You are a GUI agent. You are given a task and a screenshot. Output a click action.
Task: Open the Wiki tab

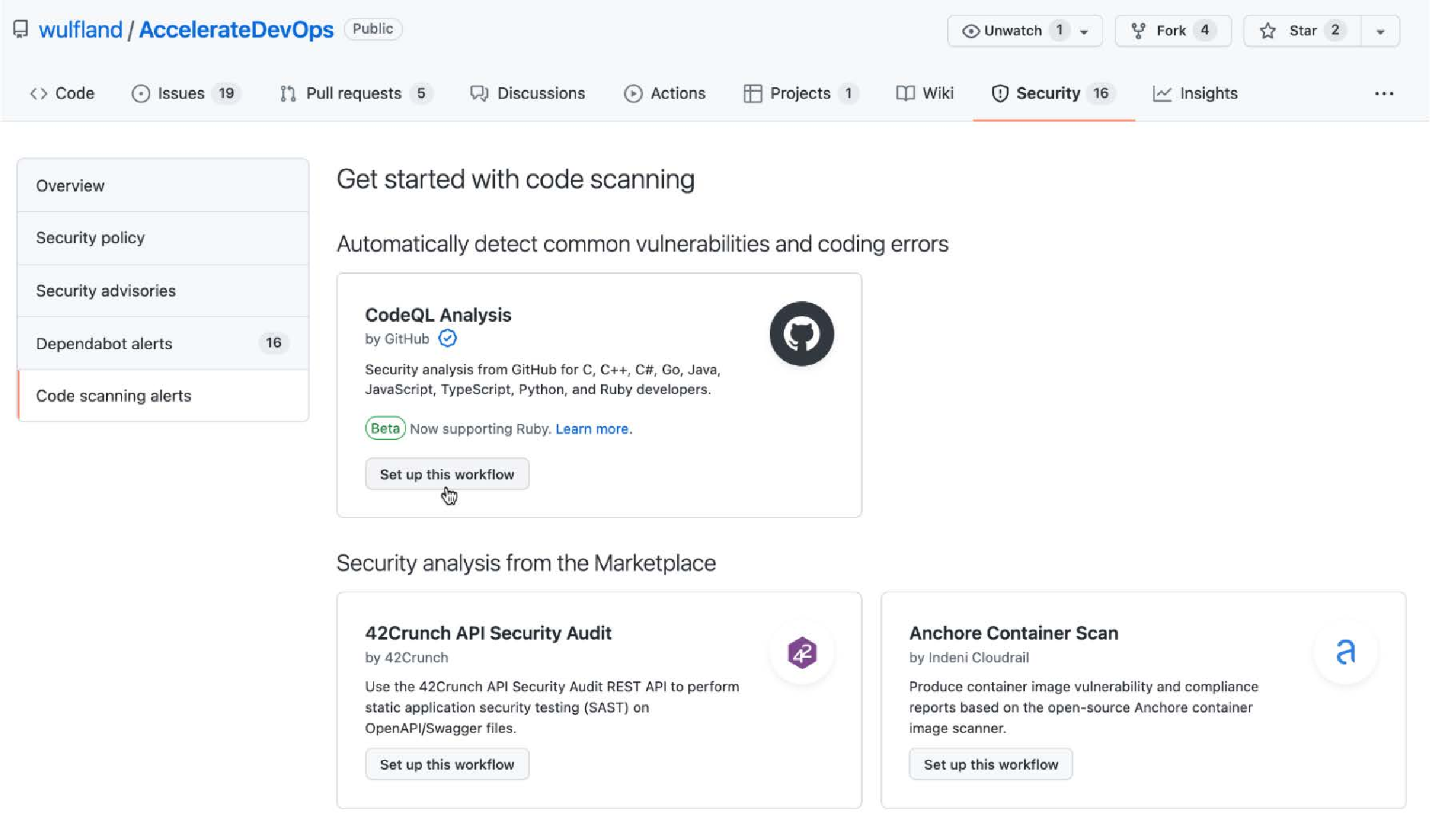coord(925,93)
